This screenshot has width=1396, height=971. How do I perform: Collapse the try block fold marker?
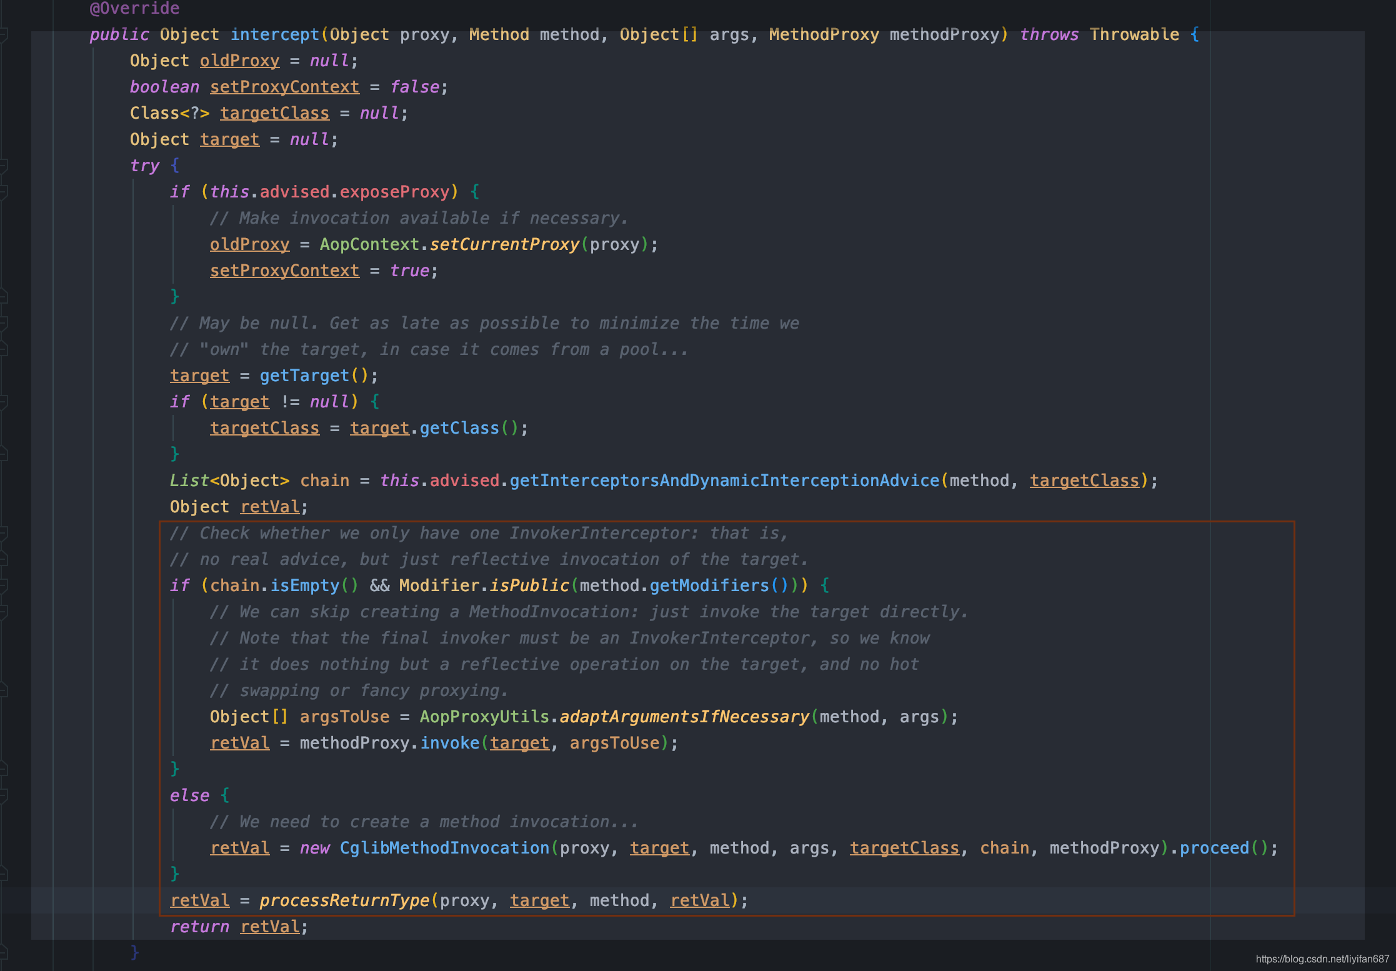coord(3,166)
